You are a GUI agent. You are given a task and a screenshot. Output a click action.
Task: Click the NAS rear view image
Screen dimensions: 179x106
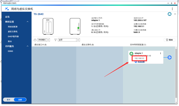tap(75, 26)
